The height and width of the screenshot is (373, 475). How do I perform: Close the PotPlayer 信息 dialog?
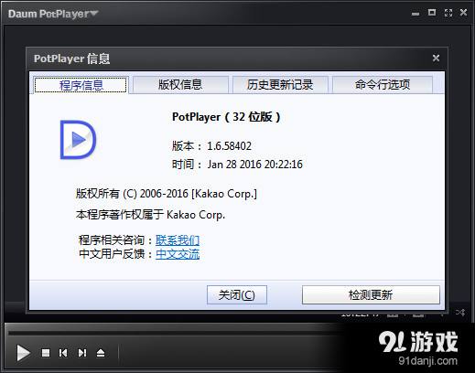coord(436,58)
